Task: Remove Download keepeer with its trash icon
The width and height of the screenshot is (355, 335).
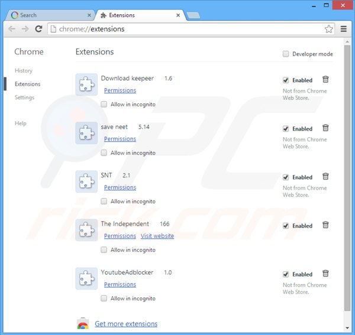Action: click(x=325, y=80)
